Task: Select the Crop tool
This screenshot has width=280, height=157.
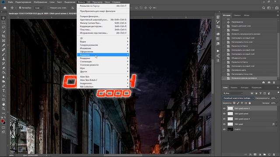Action: pos(3,36)
